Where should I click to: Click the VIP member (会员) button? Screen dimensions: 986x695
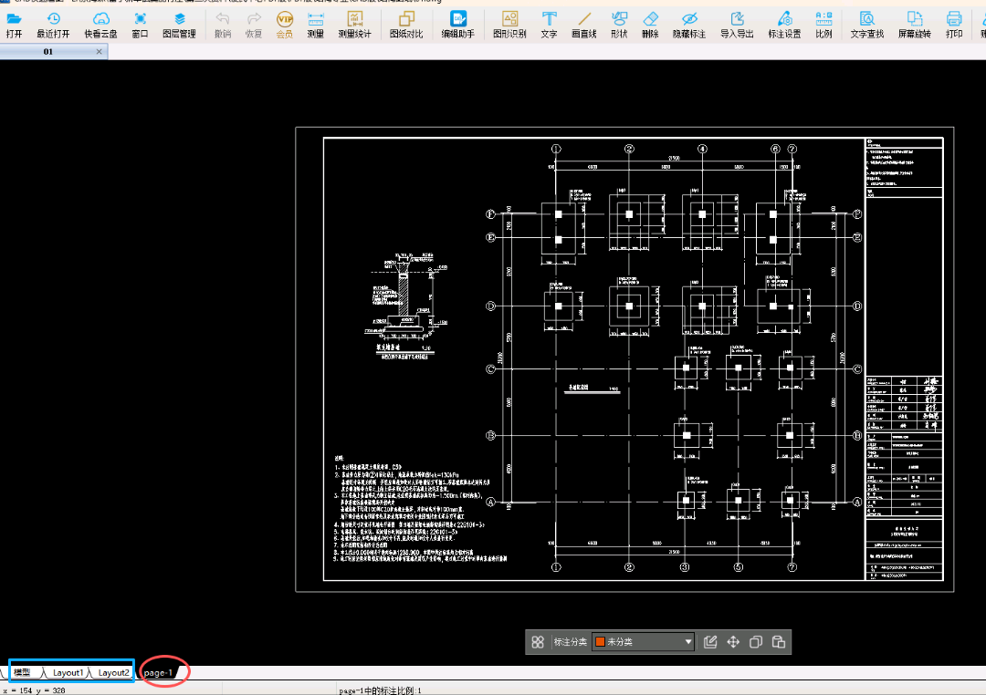point(285,24)
